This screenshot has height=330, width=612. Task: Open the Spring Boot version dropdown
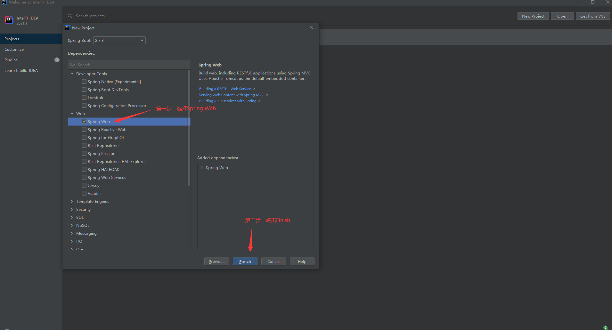[142, 40]
